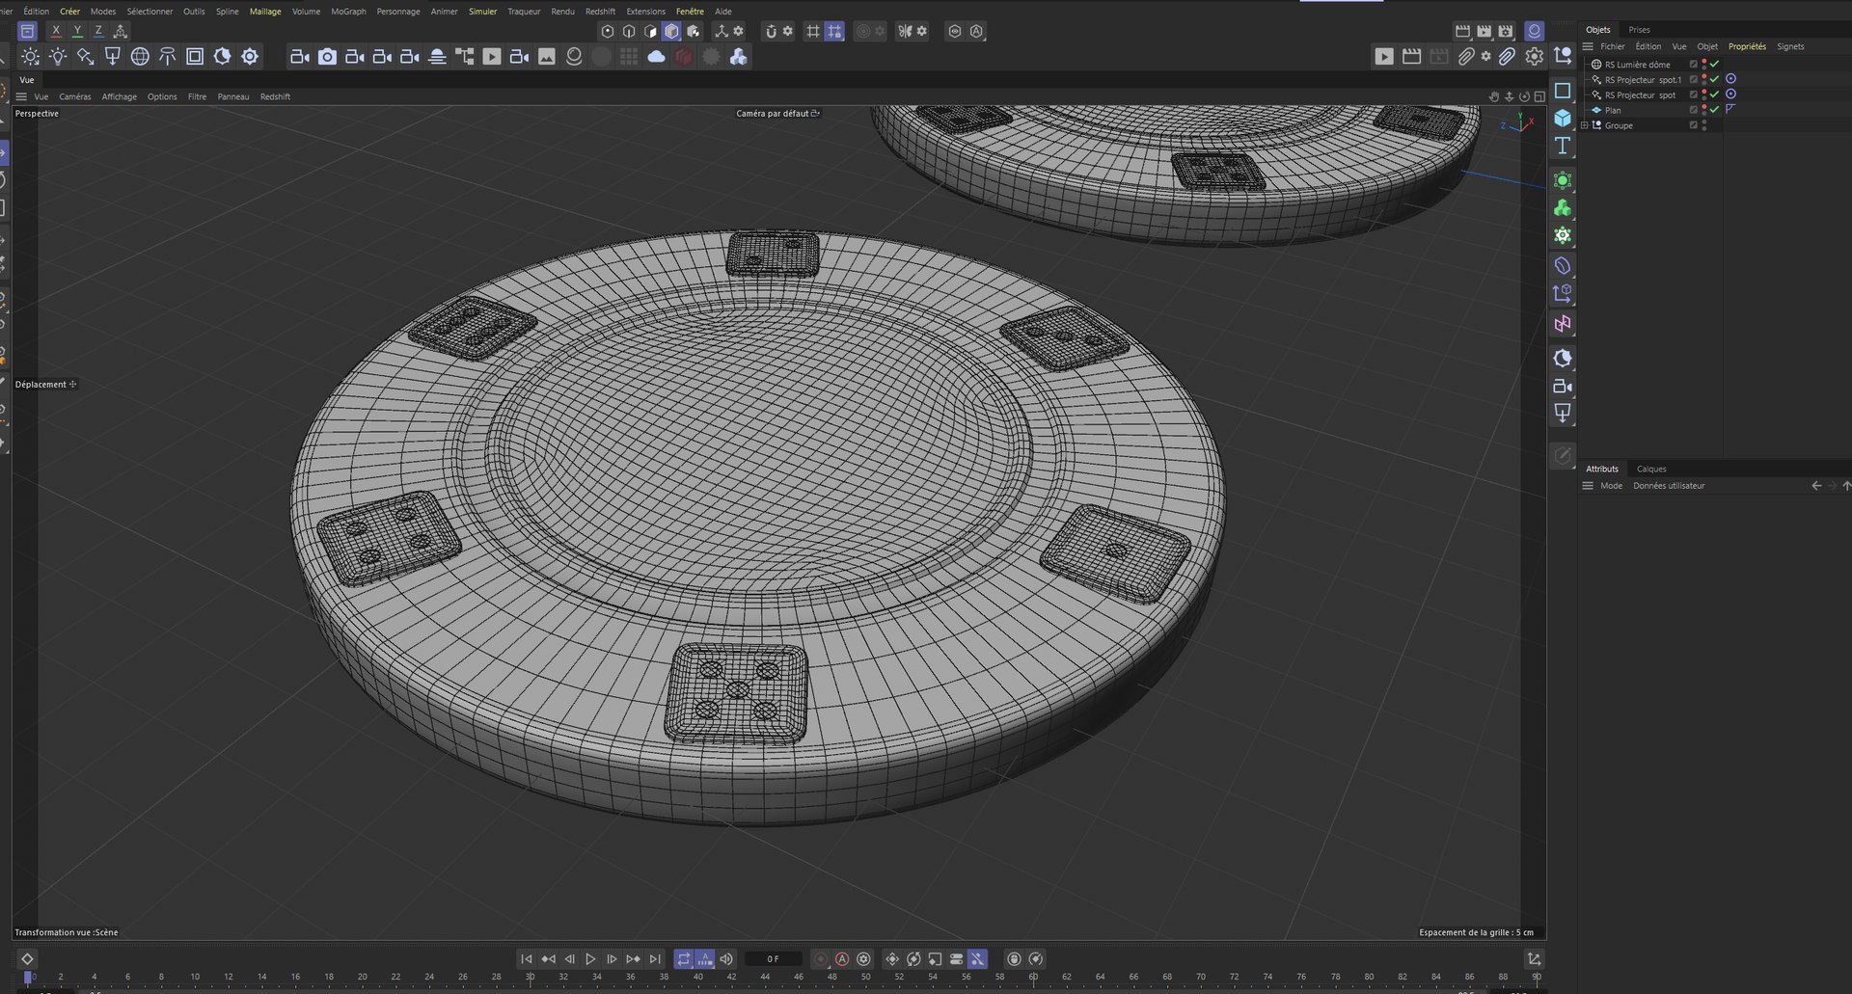The height and width of the screenshot is (994, 1852).
Task: Render view with play render icon
Action: click(x=1384, y=57)
